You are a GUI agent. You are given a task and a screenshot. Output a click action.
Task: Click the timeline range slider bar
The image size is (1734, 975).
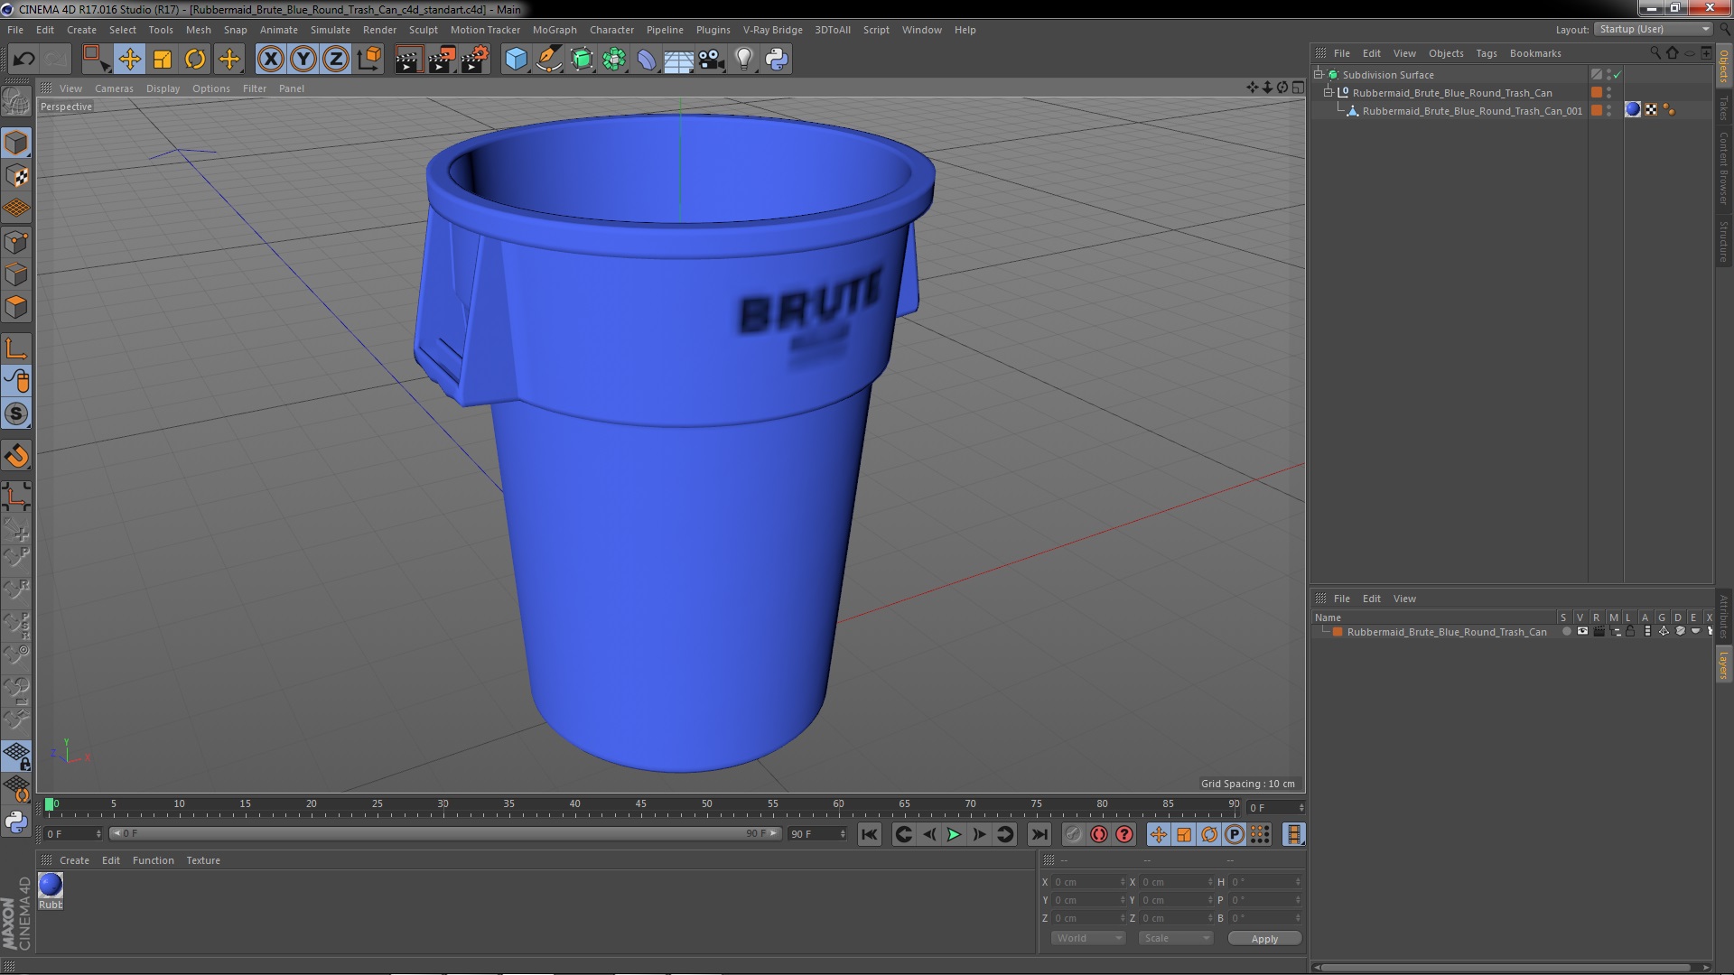pyautogui.click(x=445, y=834)
